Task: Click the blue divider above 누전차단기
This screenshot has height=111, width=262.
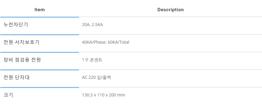Action: coord(40,17)
